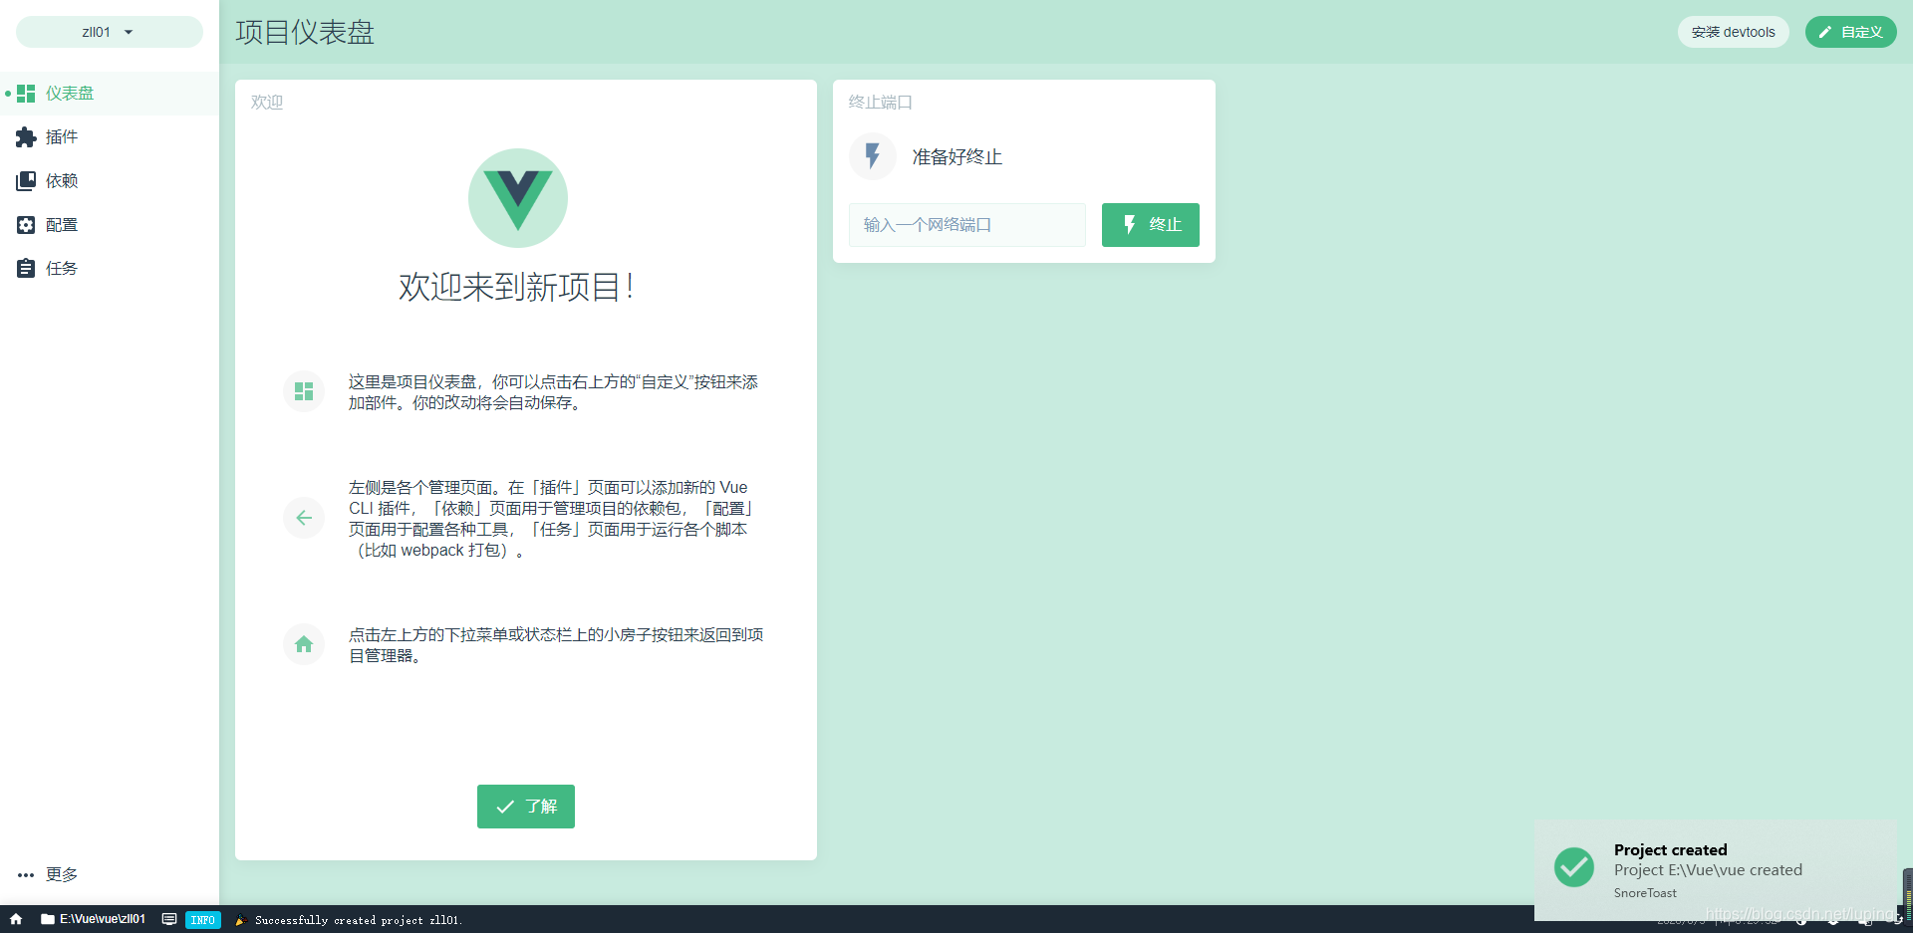Click 安装 devtools button

pos(1733,32)
